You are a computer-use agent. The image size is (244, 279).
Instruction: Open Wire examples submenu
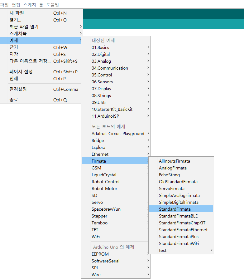116,275
